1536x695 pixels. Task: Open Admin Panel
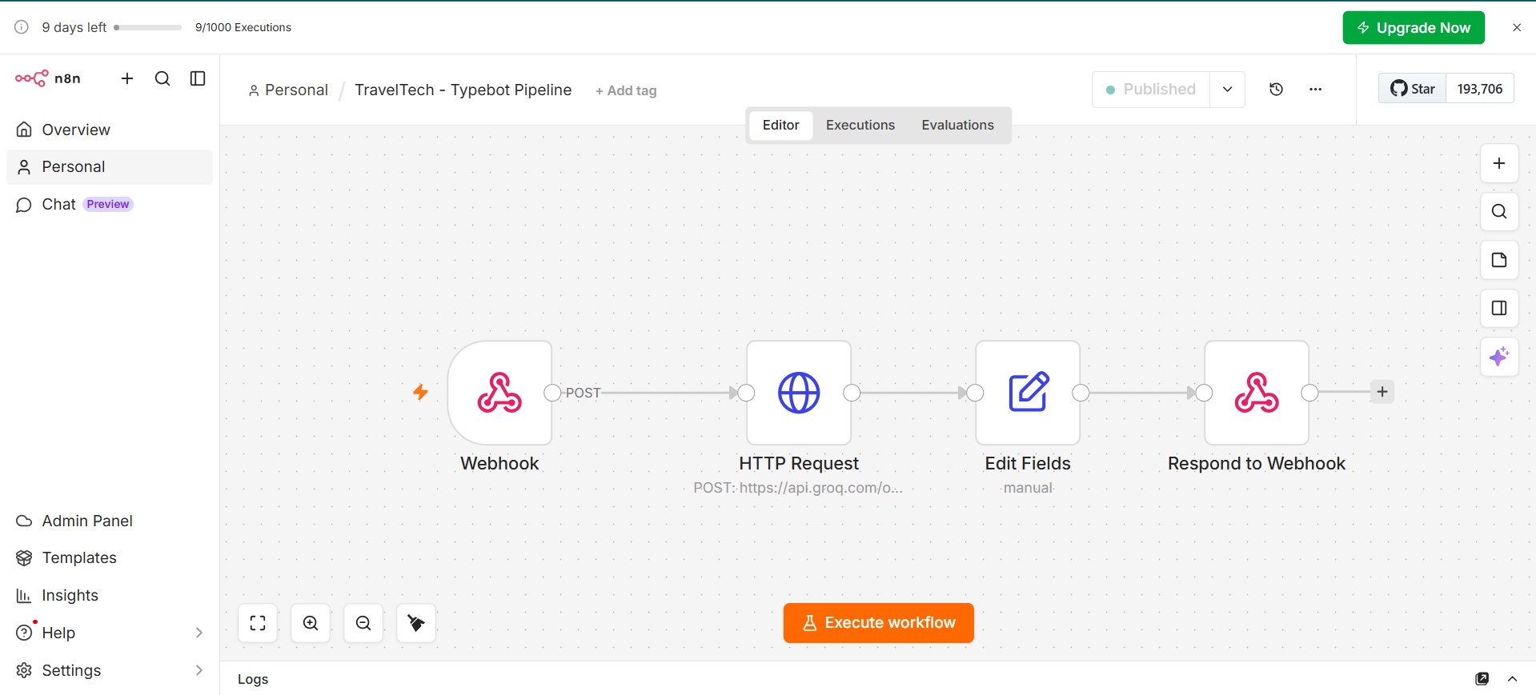click(110, 521)
